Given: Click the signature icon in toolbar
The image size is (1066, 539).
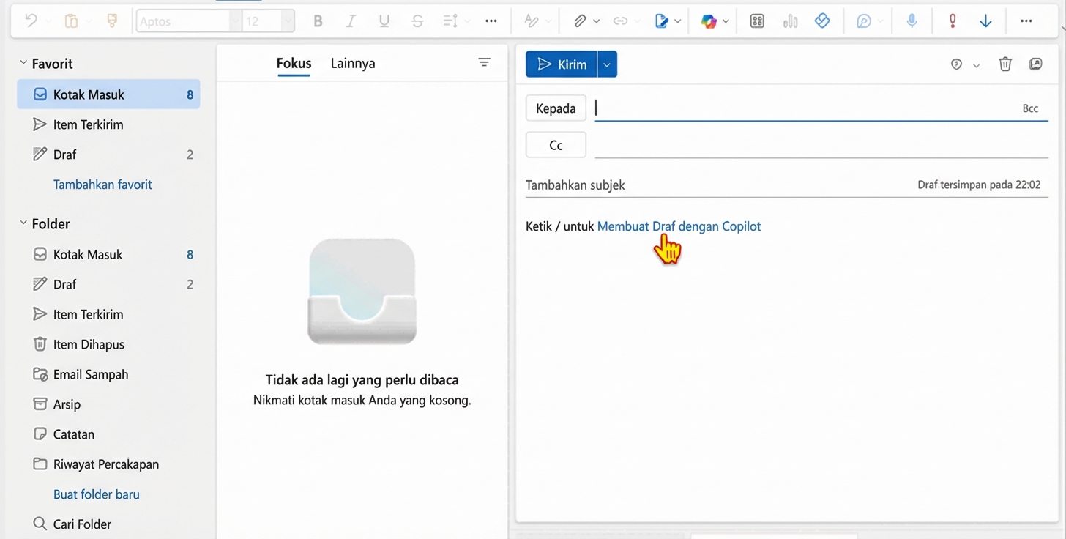Looking at the screenshot, I should click(662, 21).
